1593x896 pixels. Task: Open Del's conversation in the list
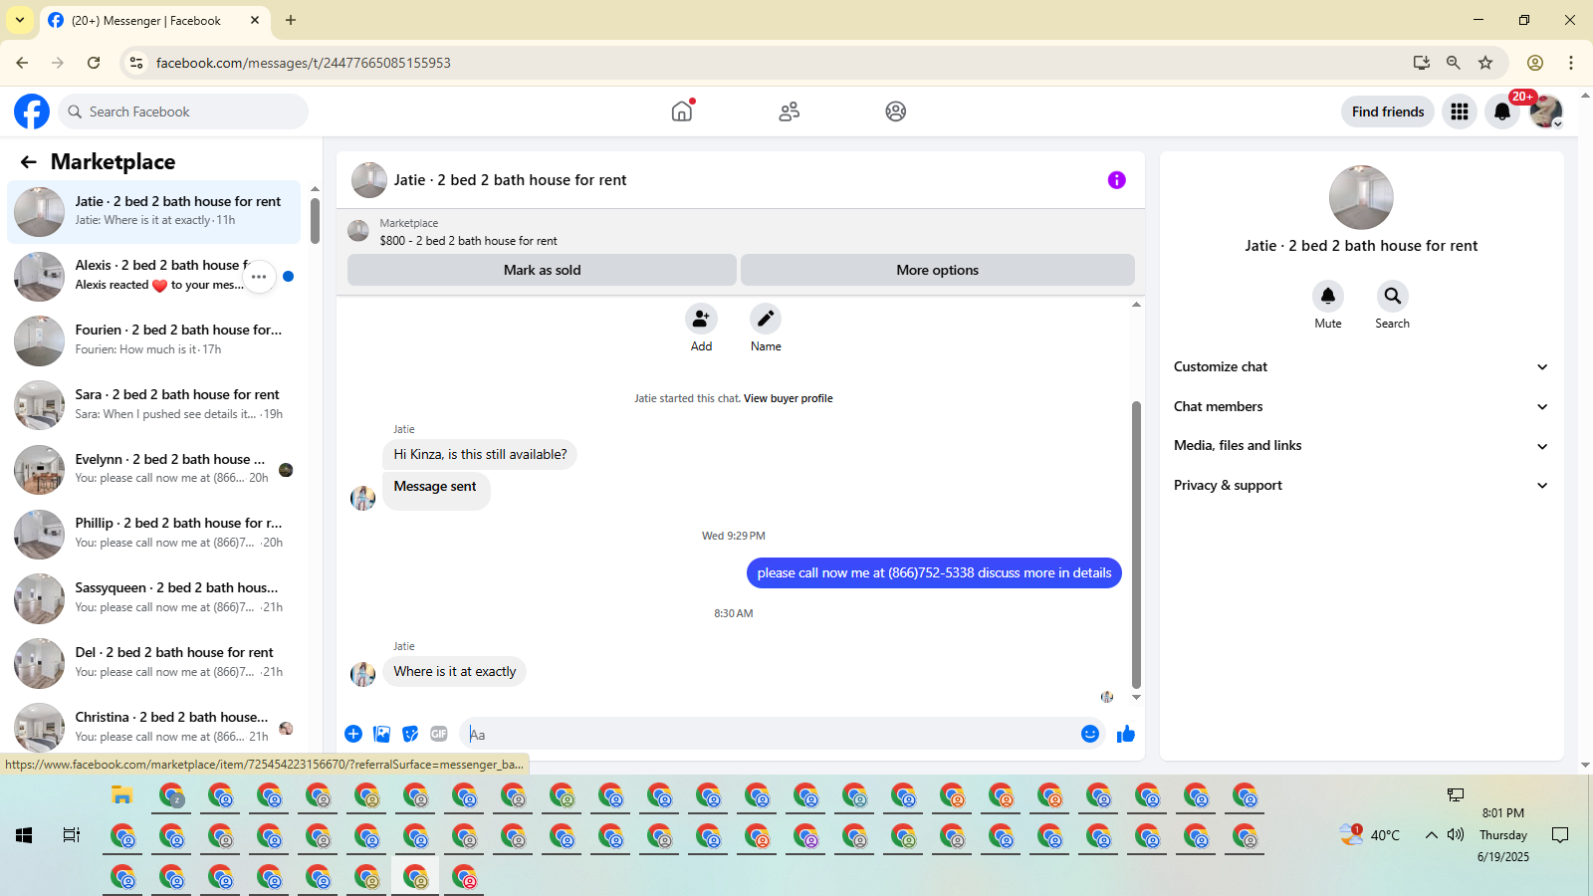coord(154,663)
